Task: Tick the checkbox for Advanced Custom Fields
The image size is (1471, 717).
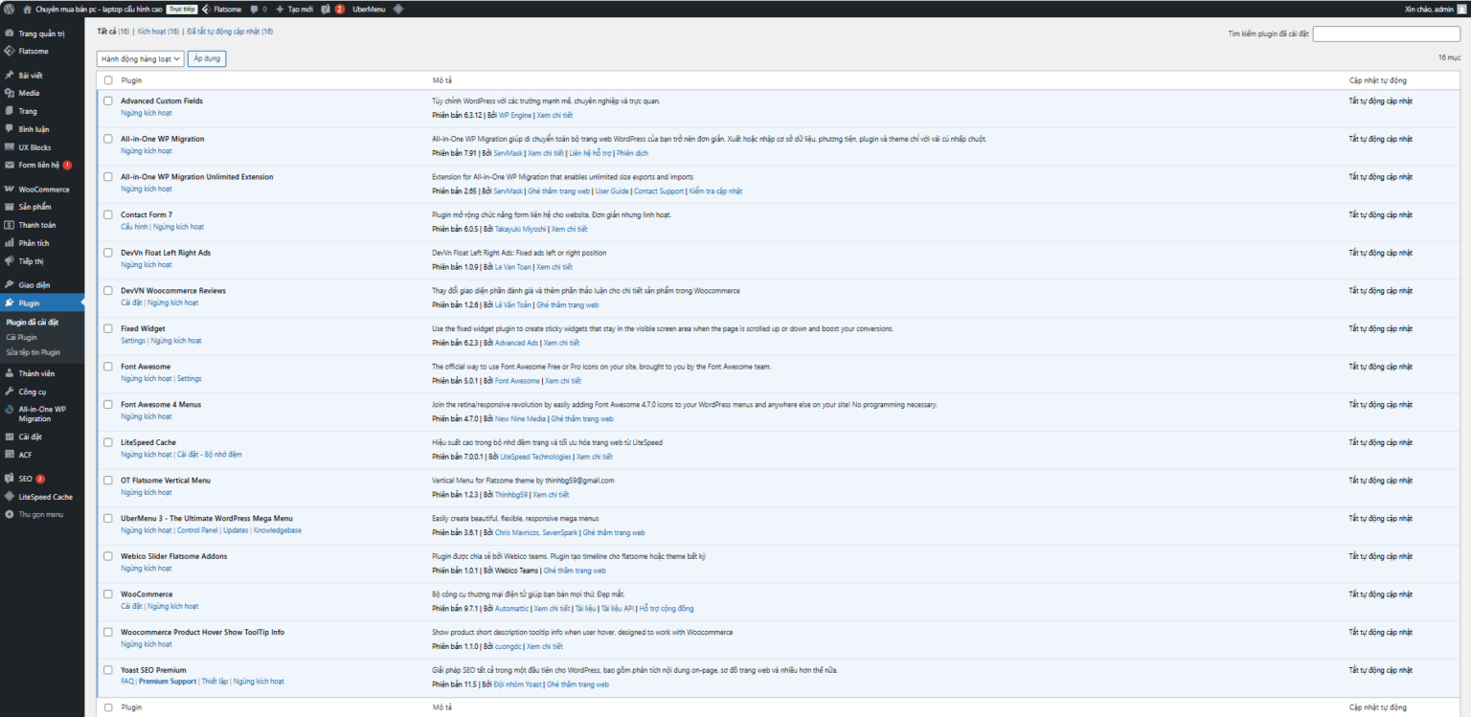Action: 108,101
